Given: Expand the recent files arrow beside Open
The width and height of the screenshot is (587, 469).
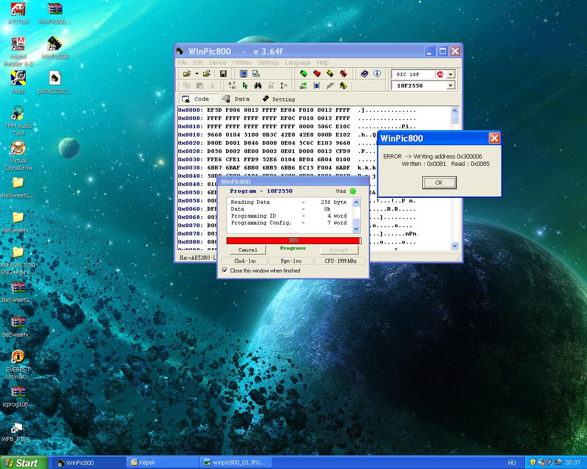Looking at the screenshot, I should 197,74.
